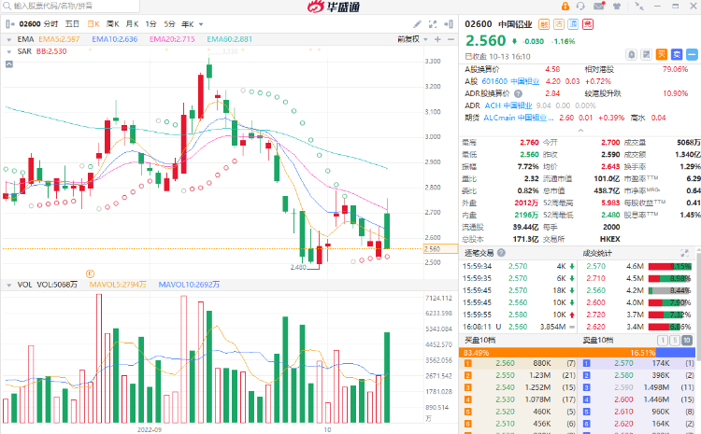Select bid level 1 price 2.560
Screen dimensions: 701x434
click(505, 363)
